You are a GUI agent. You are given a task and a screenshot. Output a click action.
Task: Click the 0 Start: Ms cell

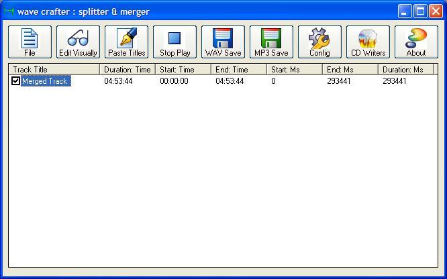(273, 81)
